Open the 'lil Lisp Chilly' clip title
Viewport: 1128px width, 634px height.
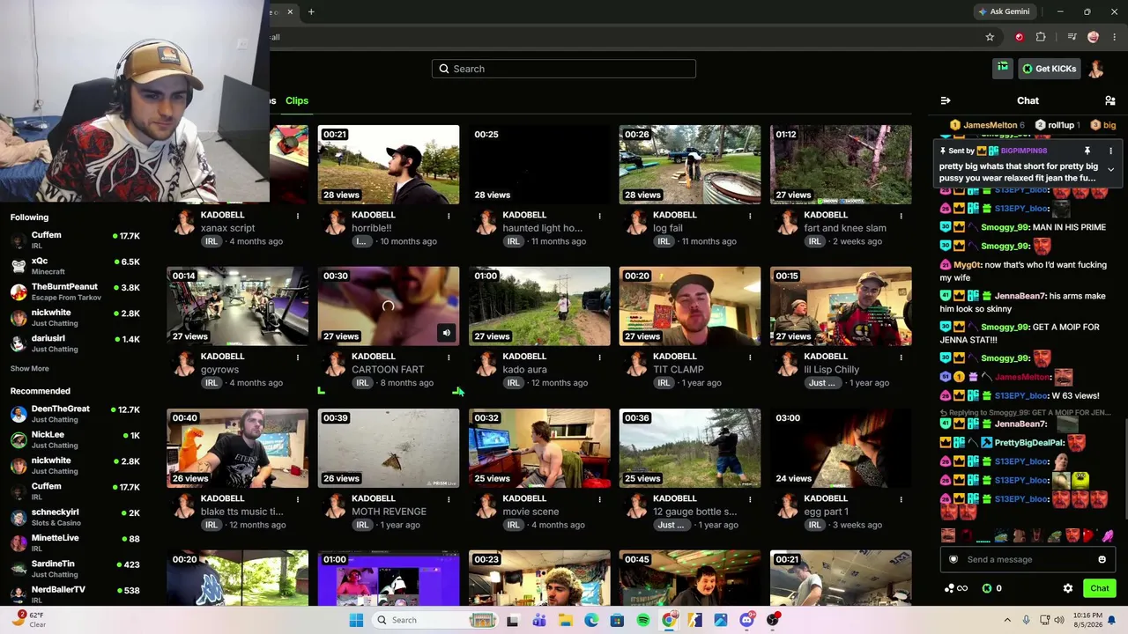(831, 370)
